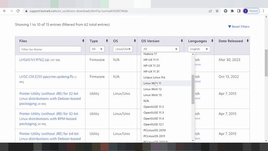268x151 pixels.
Task: Open LHS60.NY.P762.zip file link
Action: [x=34, y=60]
